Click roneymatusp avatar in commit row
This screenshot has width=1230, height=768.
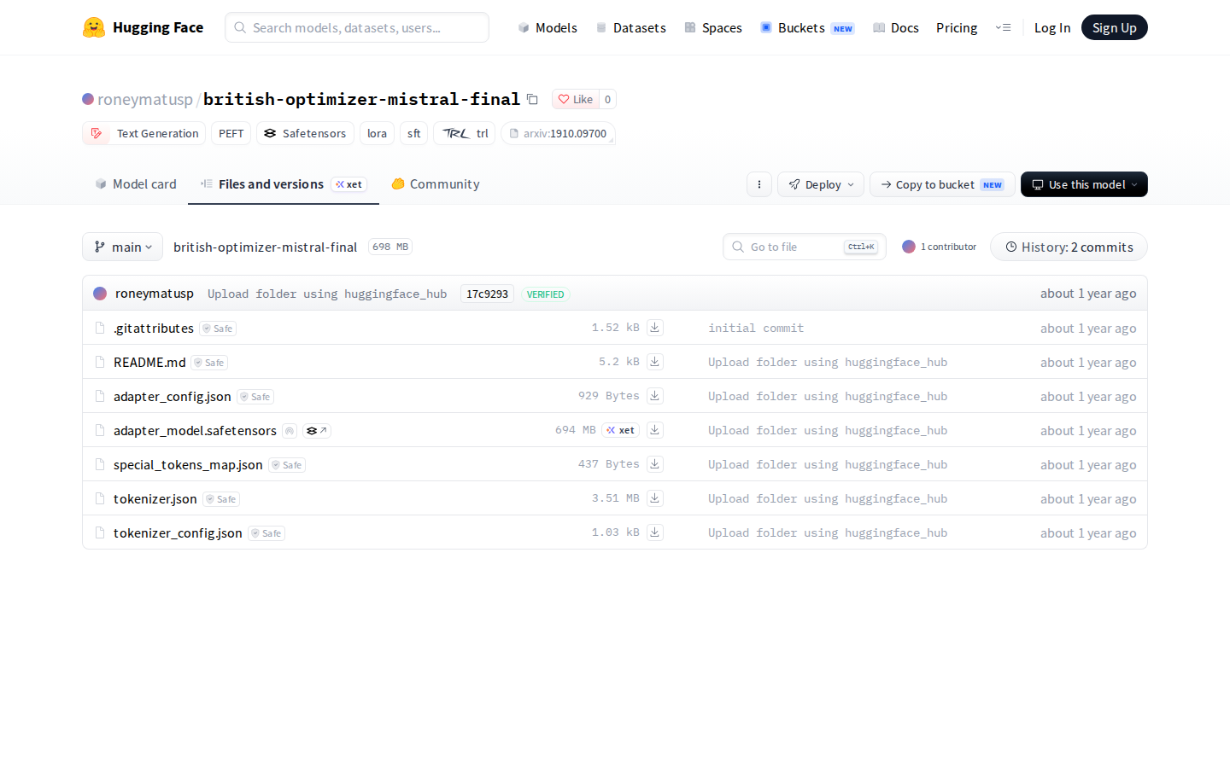click(100, 294)
